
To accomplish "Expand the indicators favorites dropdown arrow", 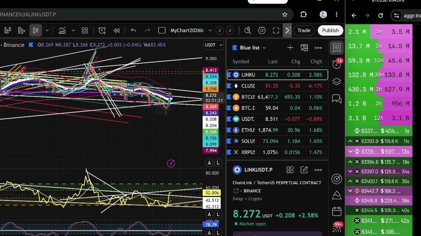I will (x=73, y=30).
